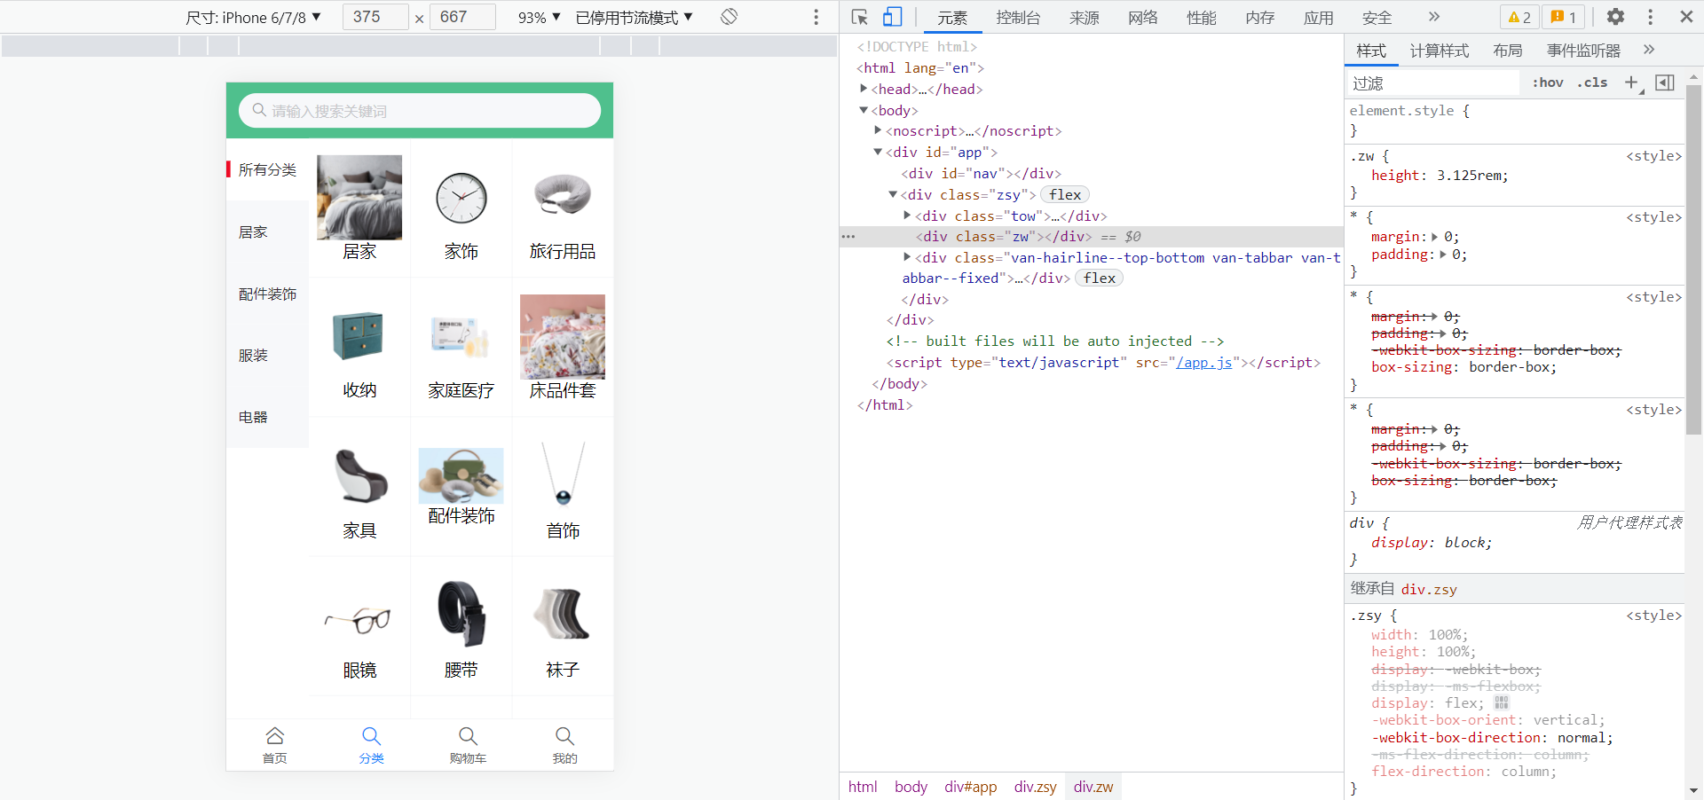
Task: Toggle the computed styles sidebar icon
Action: tap(1665, 82)
